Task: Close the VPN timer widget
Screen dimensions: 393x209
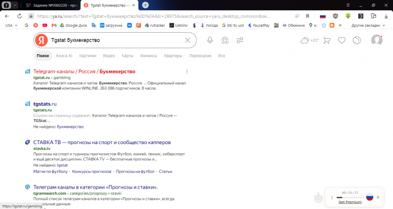Action: (x=378, y=197)
